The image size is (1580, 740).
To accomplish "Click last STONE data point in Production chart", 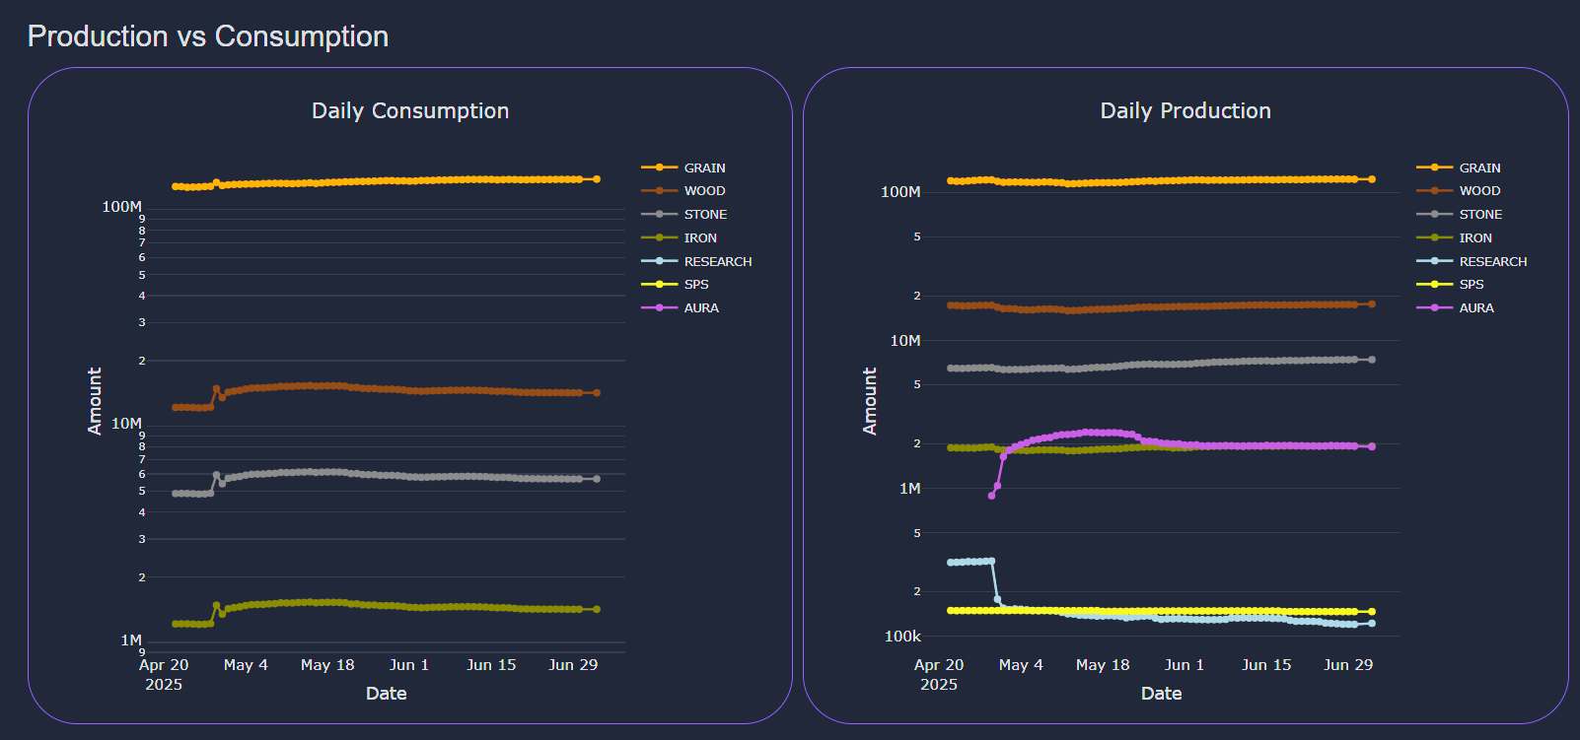I will [x=1372, y=360].
